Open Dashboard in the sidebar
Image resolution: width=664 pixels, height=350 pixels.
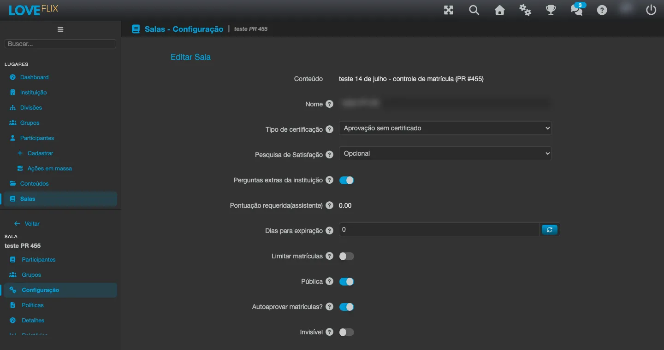(x=34, y=77)
